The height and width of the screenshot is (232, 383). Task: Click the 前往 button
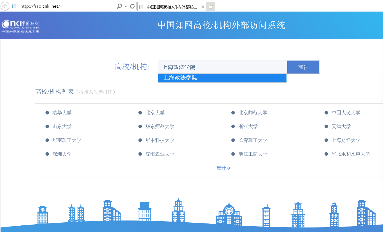[x=303, y=67]
